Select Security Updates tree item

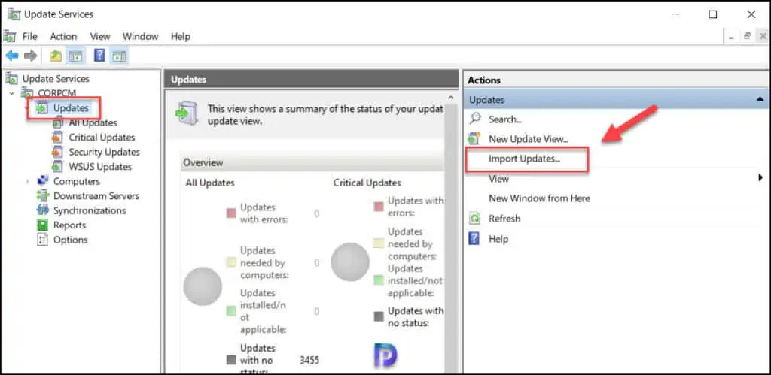tap(104, 152)
